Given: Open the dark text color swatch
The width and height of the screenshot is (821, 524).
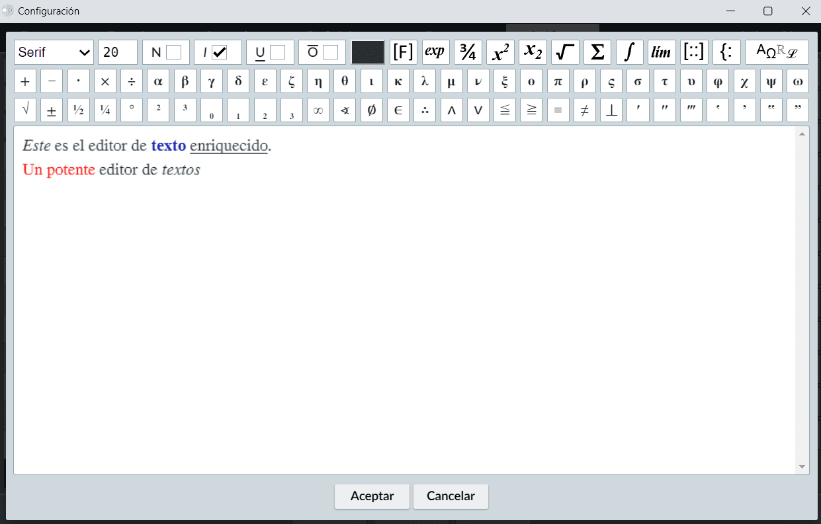Looking at the screenshot, I should pyautogui.click(x=367, y=52).
